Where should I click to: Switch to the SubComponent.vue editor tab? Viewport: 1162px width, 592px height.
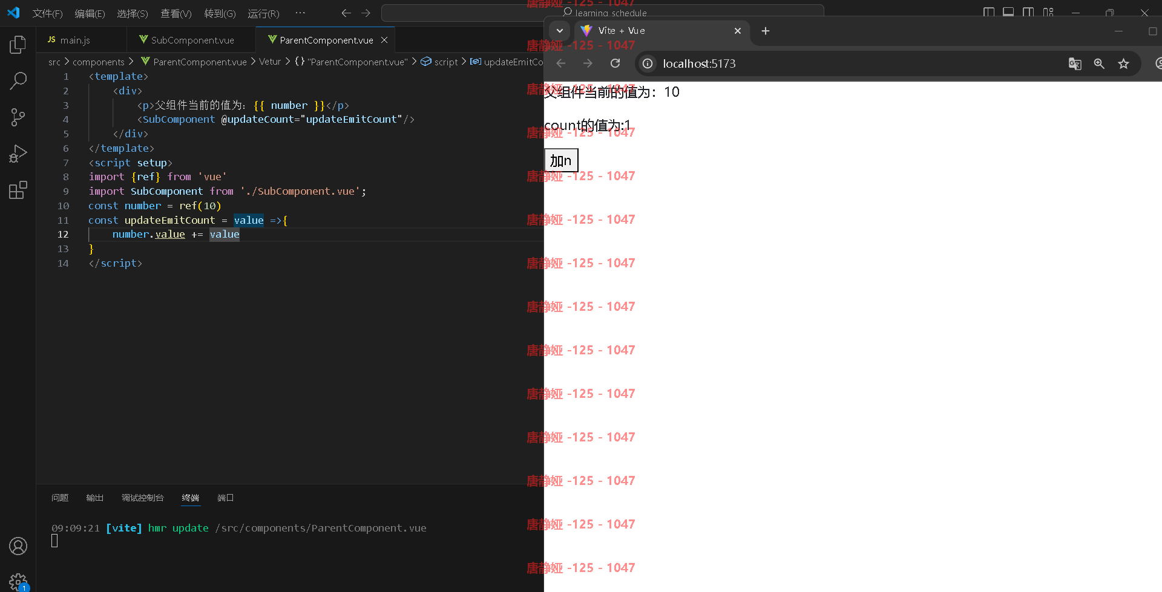[191, 40]
